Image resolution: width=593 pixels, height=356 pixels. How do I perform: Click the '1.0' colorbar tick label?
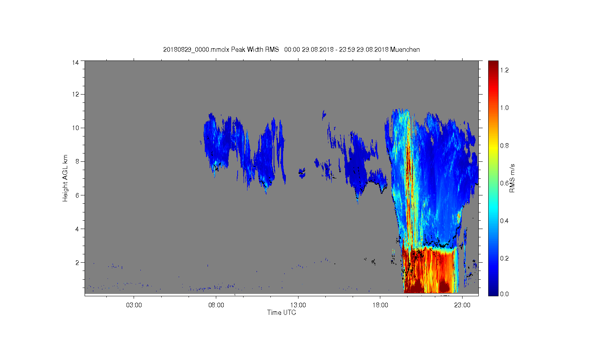point(504,108)
